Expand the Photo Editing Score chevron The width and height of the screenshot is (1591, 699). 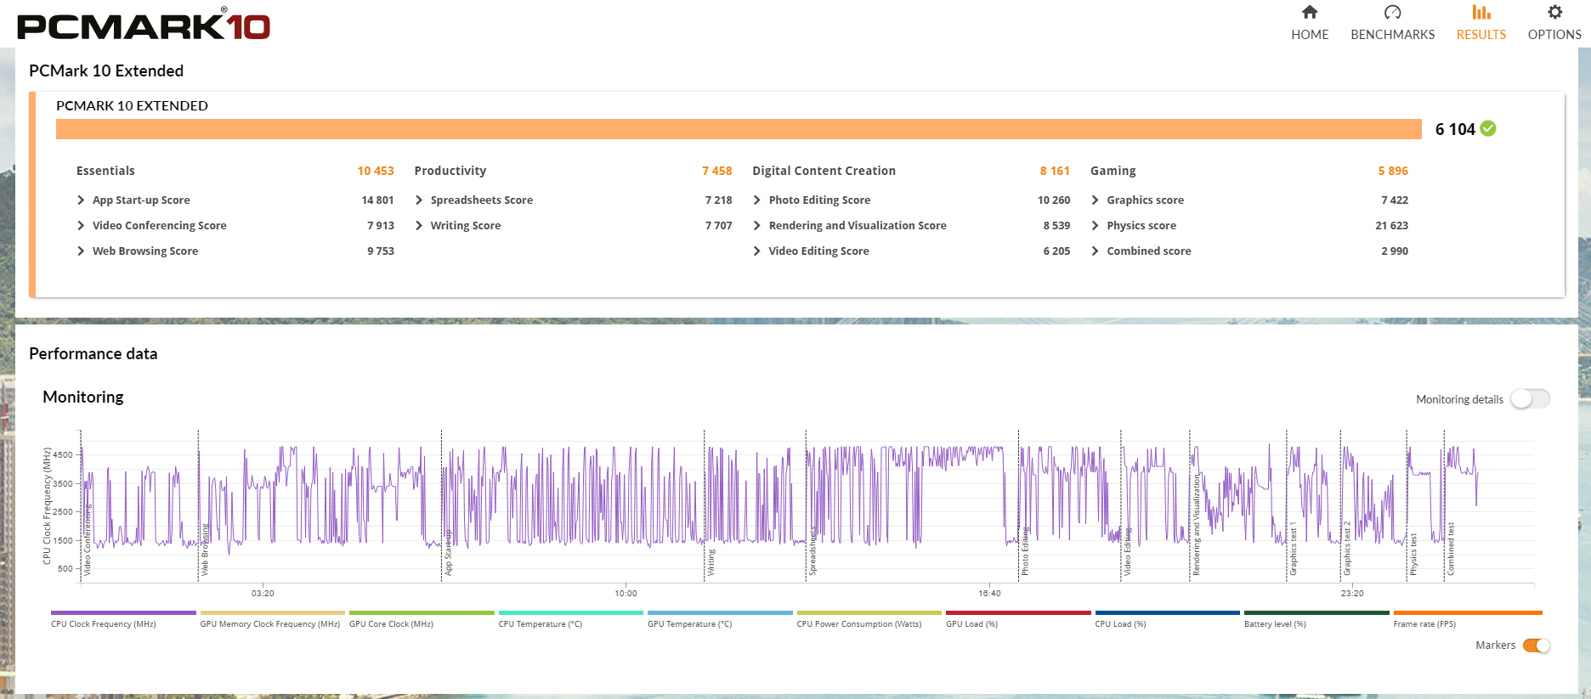(757, 200)
